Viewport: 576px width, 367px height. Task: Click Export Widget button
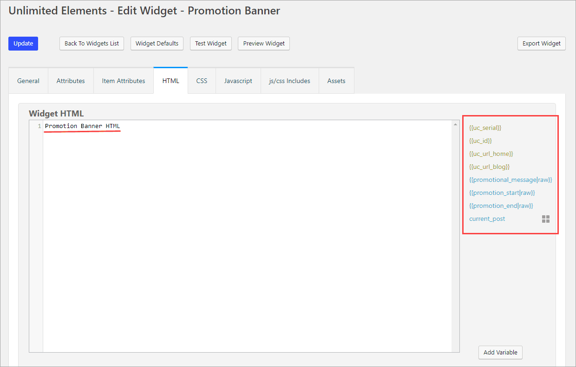coord(542,43)
